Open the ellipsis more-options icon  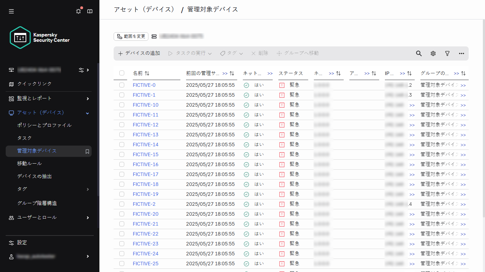461,53
